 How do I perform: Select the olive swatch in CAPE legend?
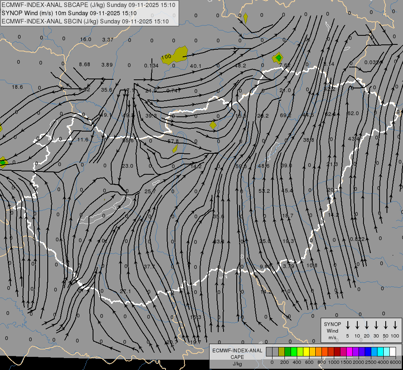pos(282,352)
